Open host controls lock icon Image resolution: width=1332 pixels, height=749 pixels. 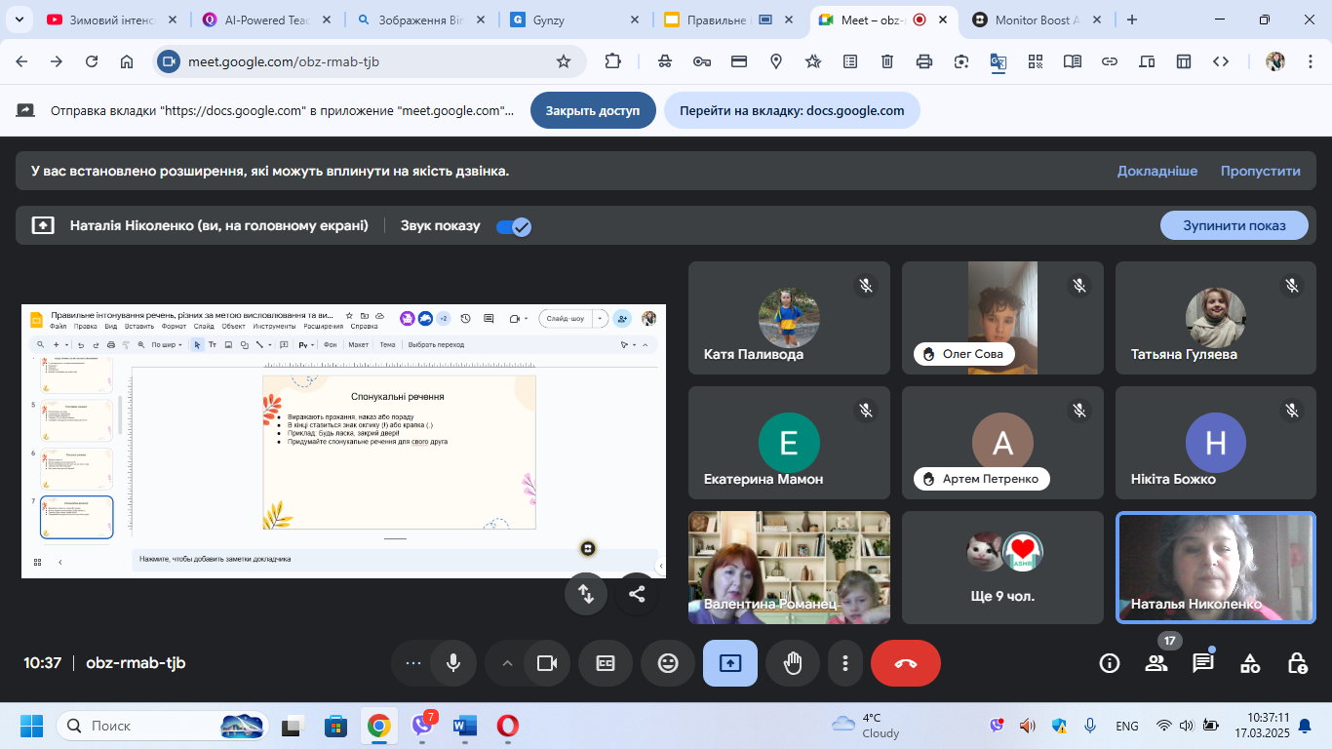tap(1297, 663)
